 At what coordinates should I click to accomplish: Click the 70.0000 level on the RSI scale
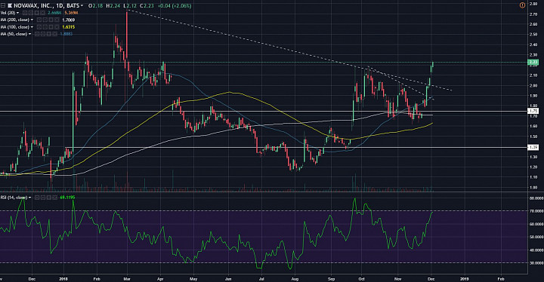click(536, 211)
